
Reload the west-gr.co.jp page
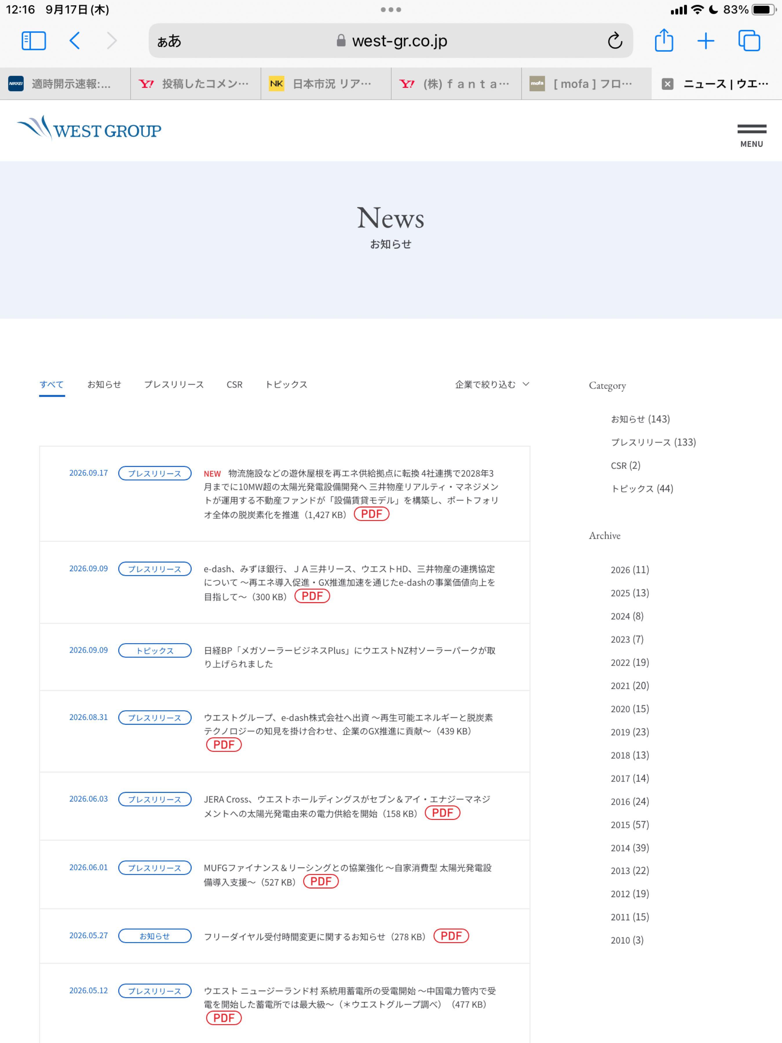click(615, 41)
